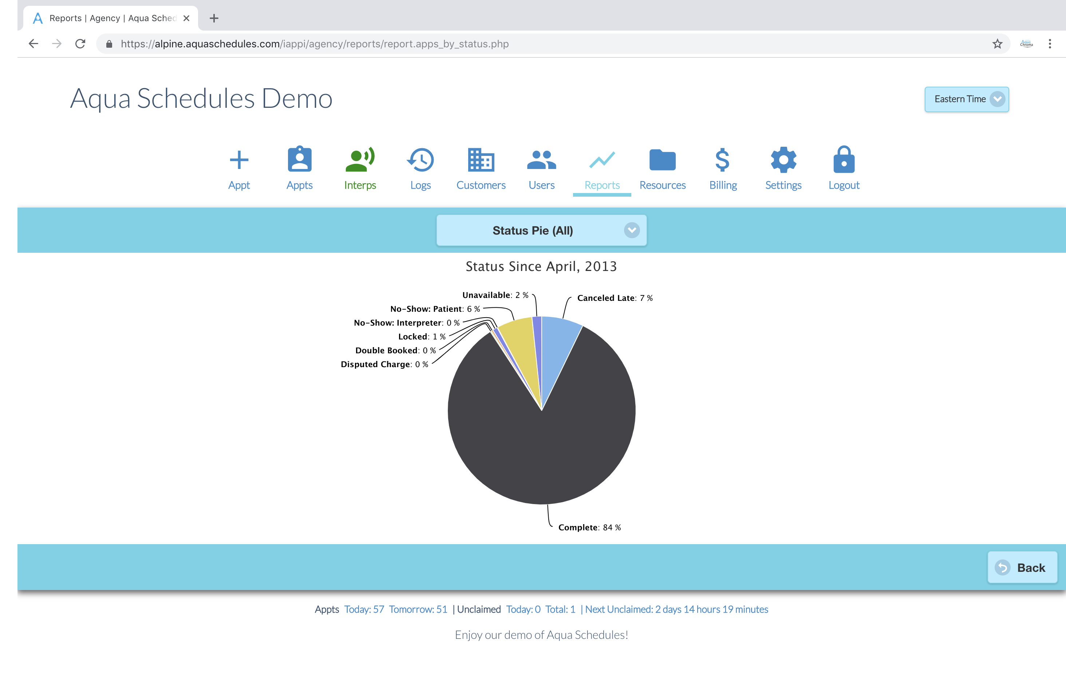The height and width of the screenshot is (676, 1066).
Task: Open a new browser tab
Action: [214, 18]
